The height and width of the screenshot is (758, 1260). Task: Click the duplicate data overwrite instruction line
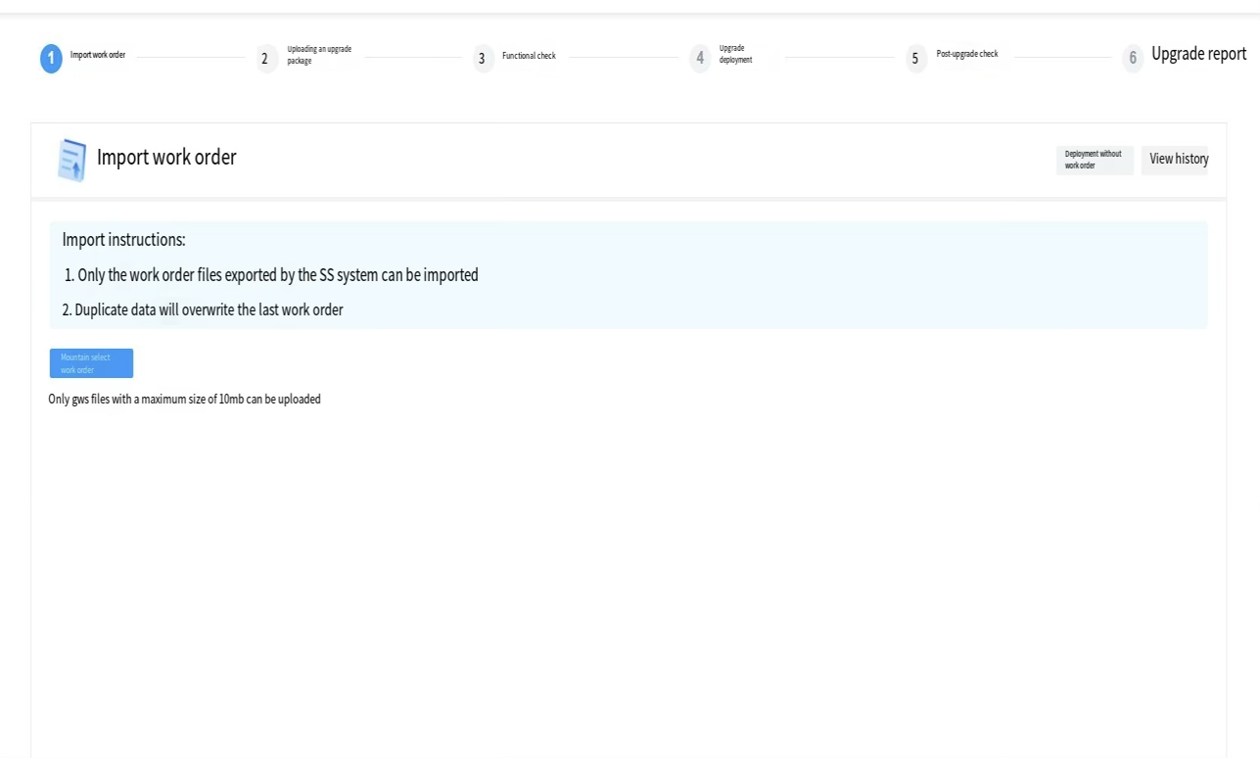point(203,309)
